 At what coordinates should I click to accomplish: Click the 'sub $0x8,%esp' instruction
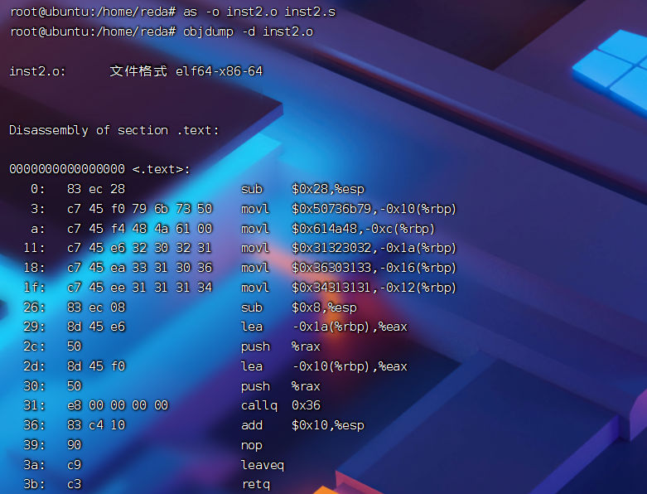click(299, 308)
